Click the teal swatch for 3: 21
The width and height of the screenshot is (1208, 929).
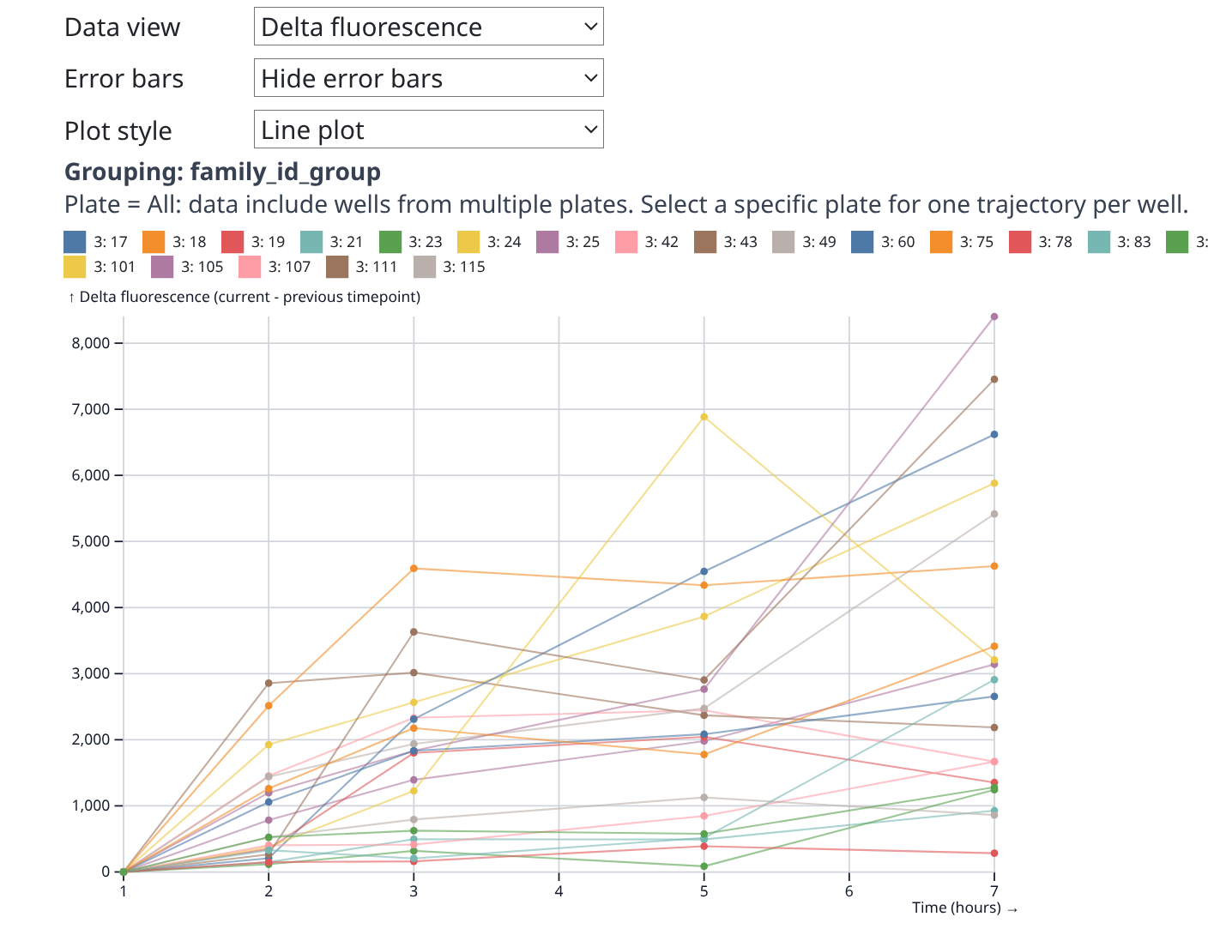point(311,242)
